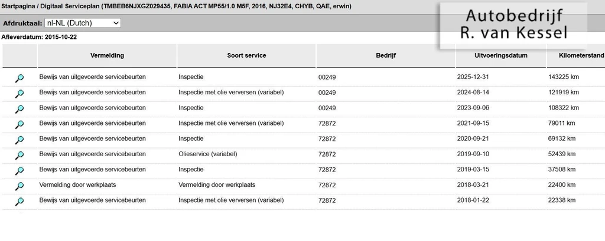This screenshot has width=605, height=241.
Task: Click the Vermelding column header
Action: [x=107, y=55]
